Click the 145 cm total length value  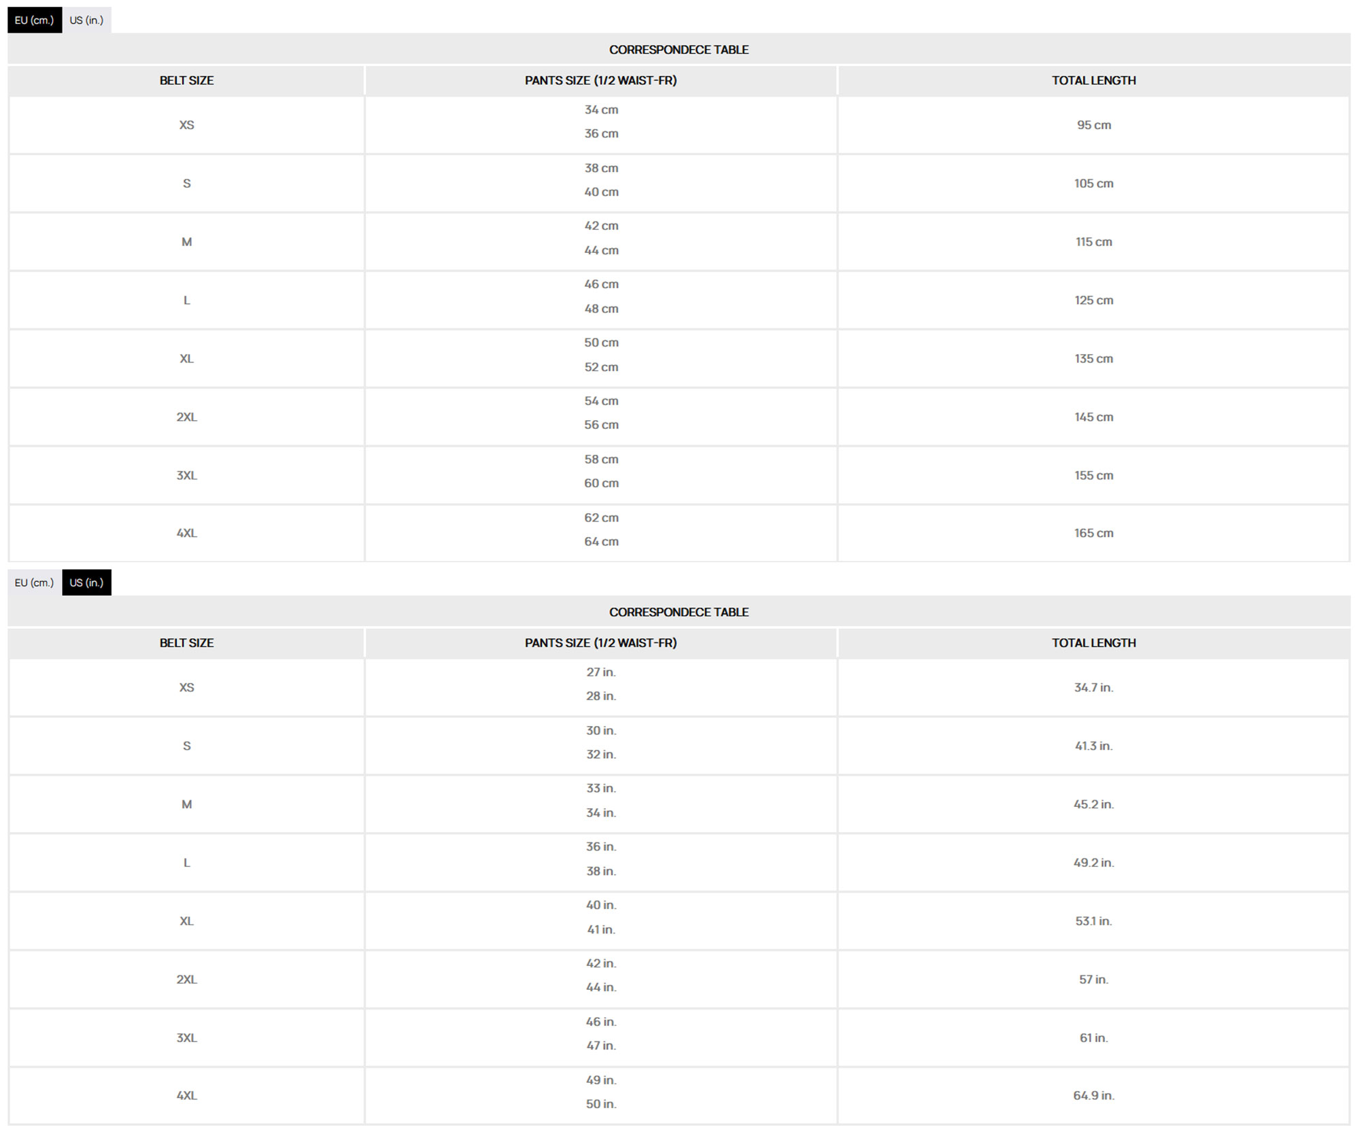tap(1093, 417)
